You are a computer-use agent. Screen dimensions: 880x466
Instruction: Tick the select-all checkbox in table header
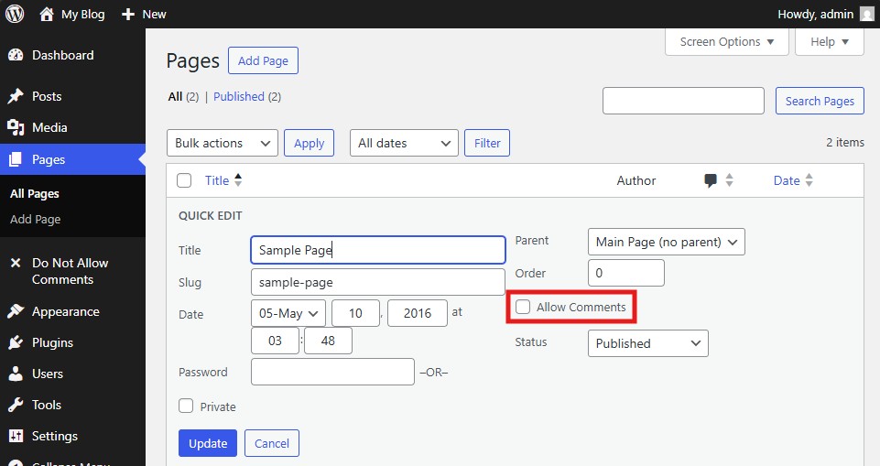click(184, 180)
